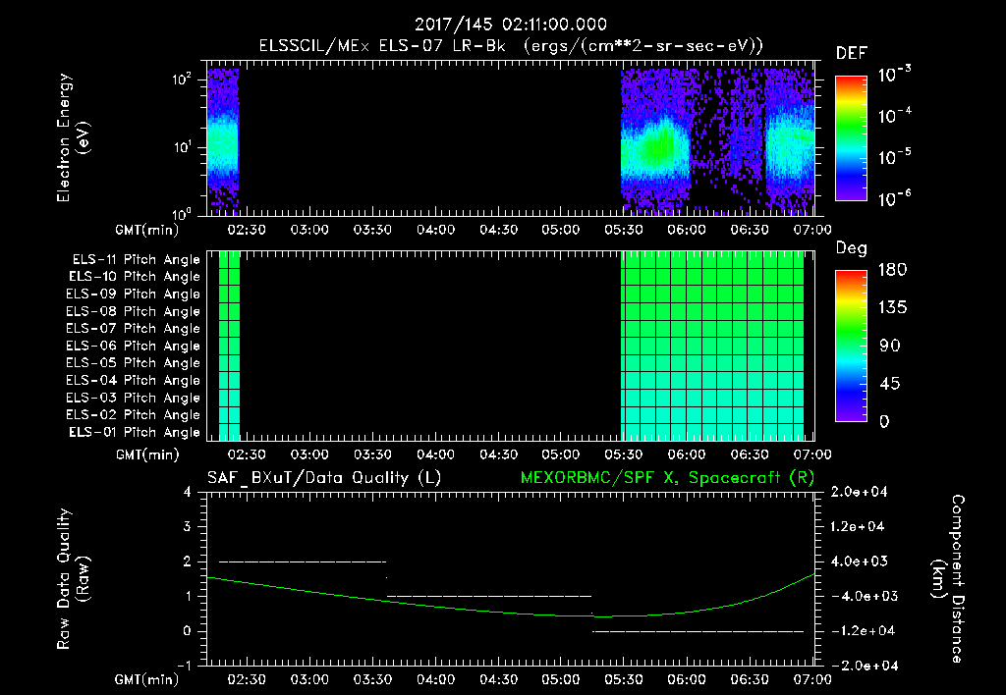1006x695 pixels.
Task: Click the 2.0e+04 right-axis value
Action: (x=859, y=492)
